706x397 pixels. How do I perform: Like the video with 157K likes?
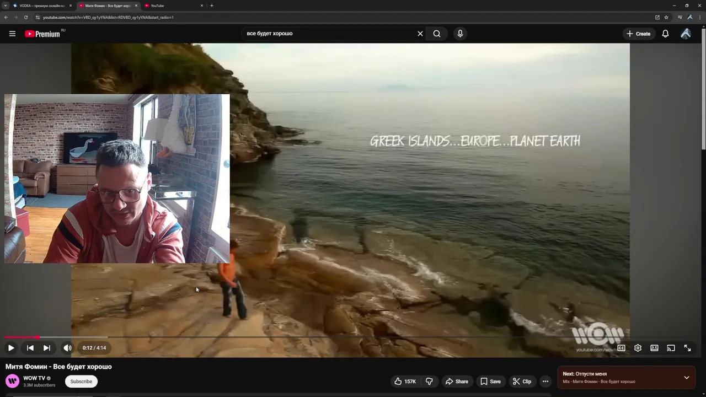click(405, 382)
